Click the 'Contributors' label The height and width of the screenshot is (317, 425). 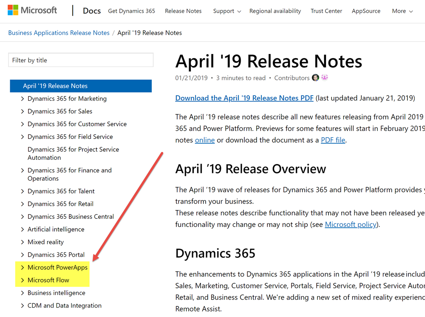point(292,78)
